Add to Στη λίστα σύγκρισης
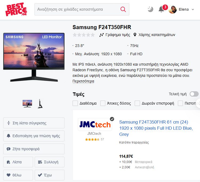The image size is (200, 182). 34,123
